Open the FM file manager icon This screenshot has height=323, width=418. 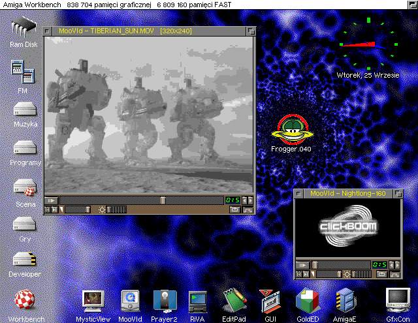[23, 72]
